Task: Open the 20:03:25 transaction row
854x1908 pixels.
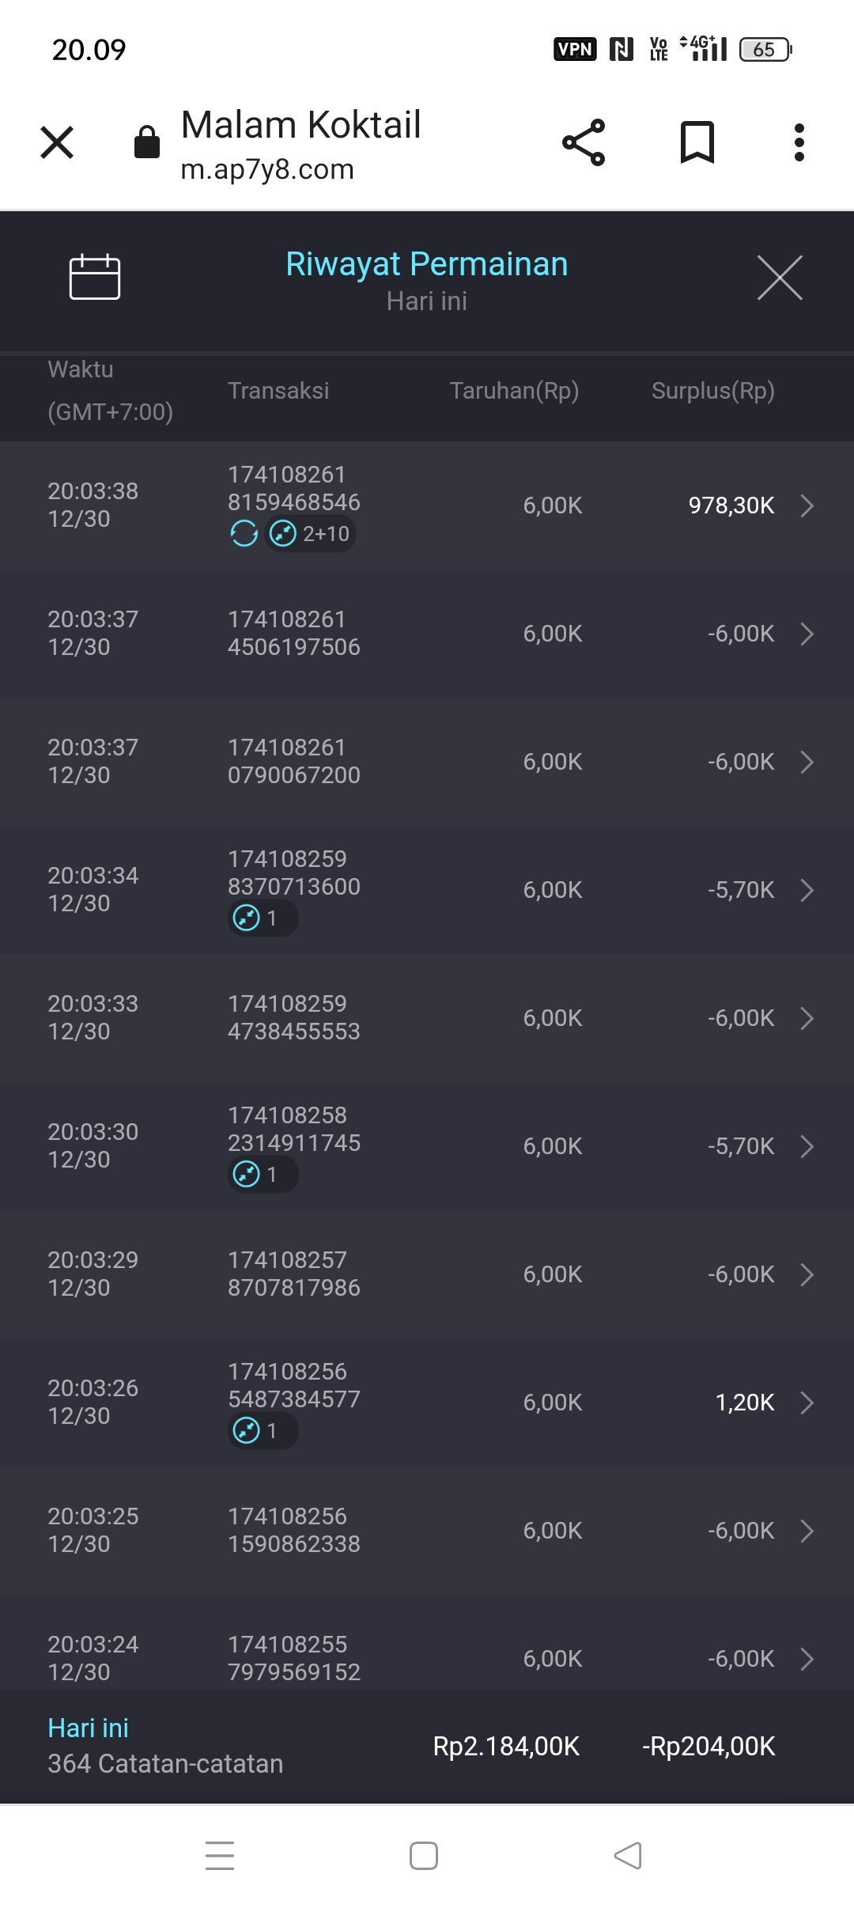Action: pyautogui.click(x=427, y=1531)
